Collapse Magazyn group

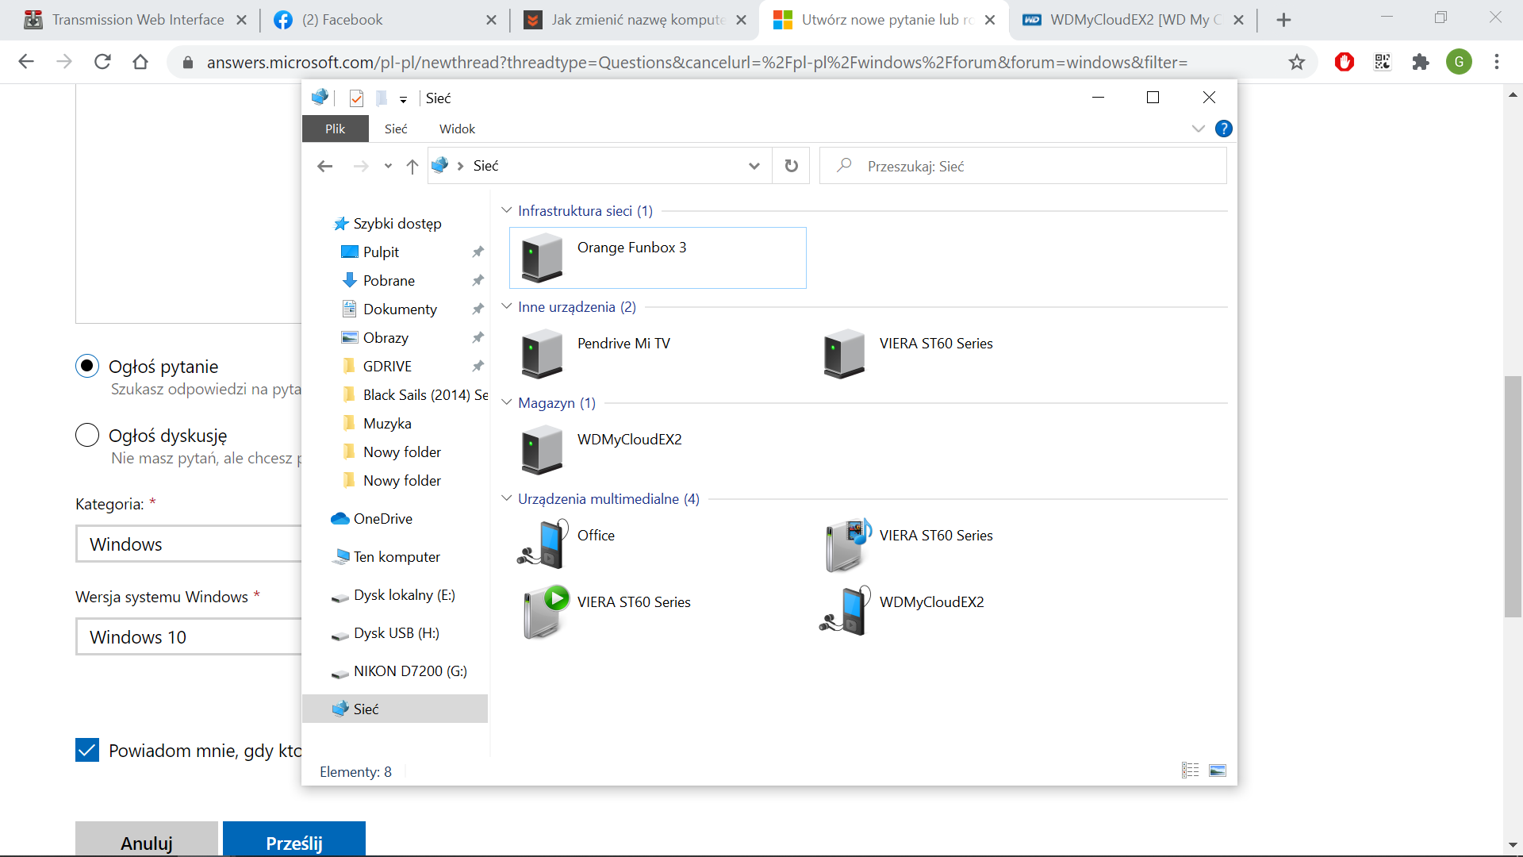point(506,402)
